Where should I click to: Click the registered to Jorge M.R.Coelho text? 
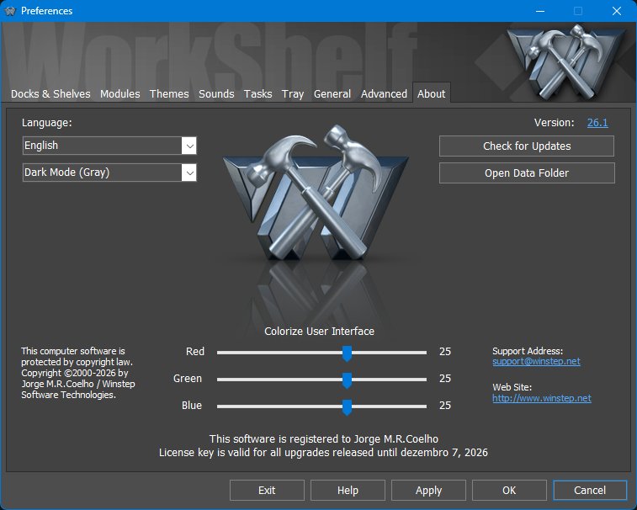coord(324,438)
